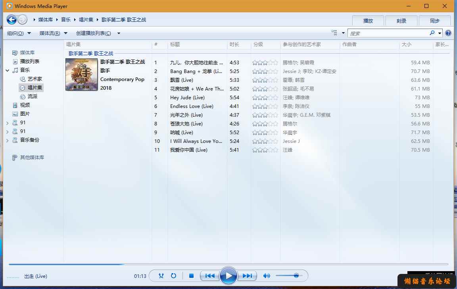Open the view options icon

(x=334, y=33)
